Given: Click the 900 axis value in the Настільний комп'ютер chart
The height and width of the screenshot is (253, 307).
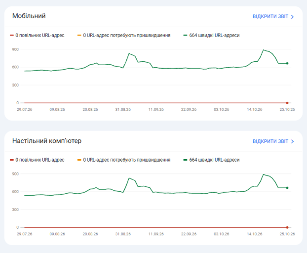Looking at the screenshot, I should tap(15, 174).
